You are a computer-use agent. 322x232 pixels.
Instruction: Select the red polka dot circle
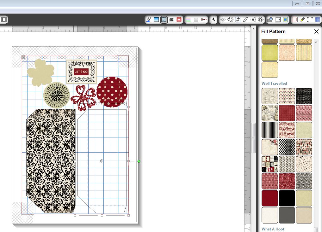click(112, 92)
